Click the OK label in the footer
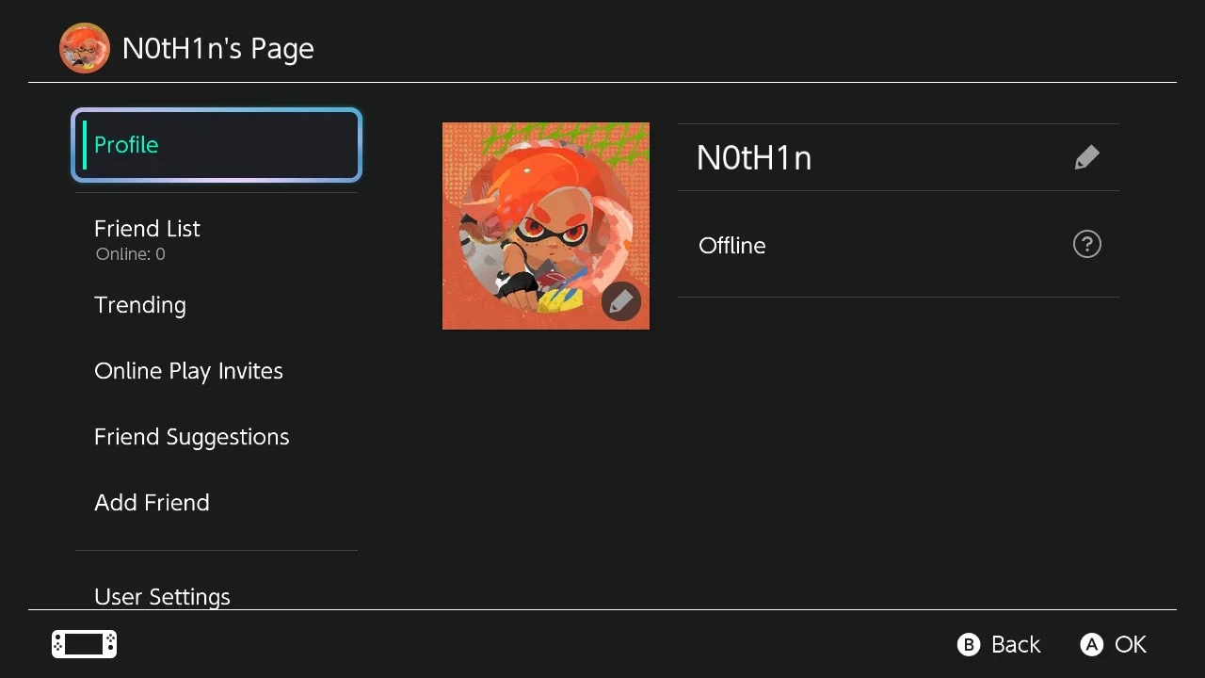This screenshot has width=1205, height=678. [x=1131, y=644]
